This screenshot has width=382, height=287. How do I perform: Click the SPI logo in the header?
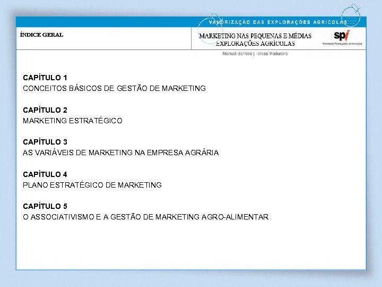342,36
